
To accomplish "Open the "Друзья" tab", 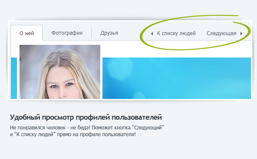I will [109, 33].
